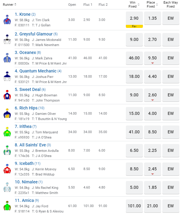Click Krone's jockey silks icon
Viewport: 183px width, 214px height.
coord(7,20)
